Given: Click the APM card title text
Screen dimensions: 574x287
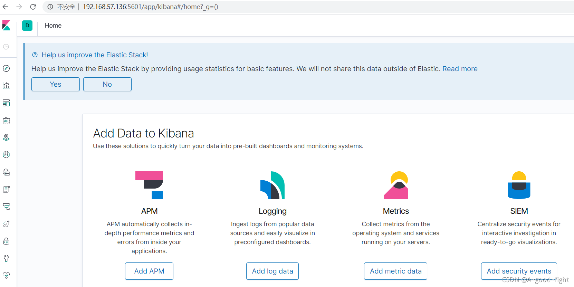Looking at the screenshot, I should click(x=149, y=211).
